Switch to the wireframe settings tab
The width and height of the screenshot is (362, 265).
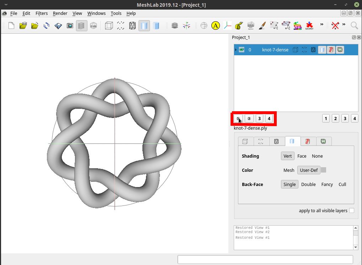(x=276, y=141)
